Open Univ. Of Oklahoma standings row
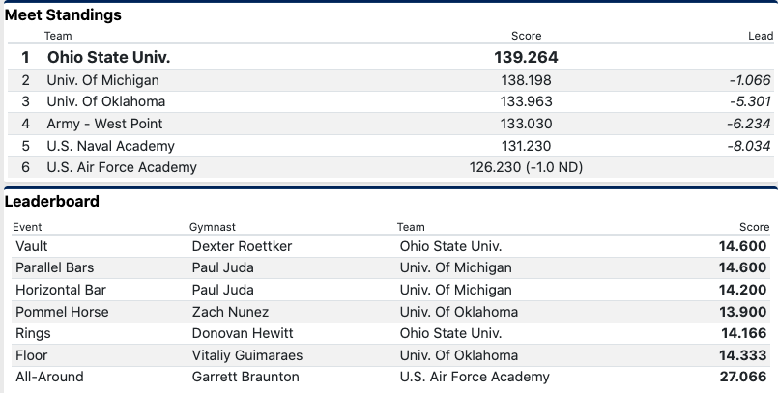 click(105, 101)
